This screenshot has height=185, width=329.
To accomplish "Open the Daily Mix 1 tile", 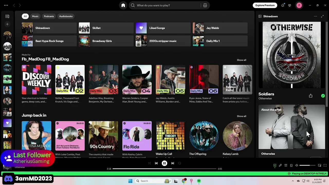I will 220,41.
